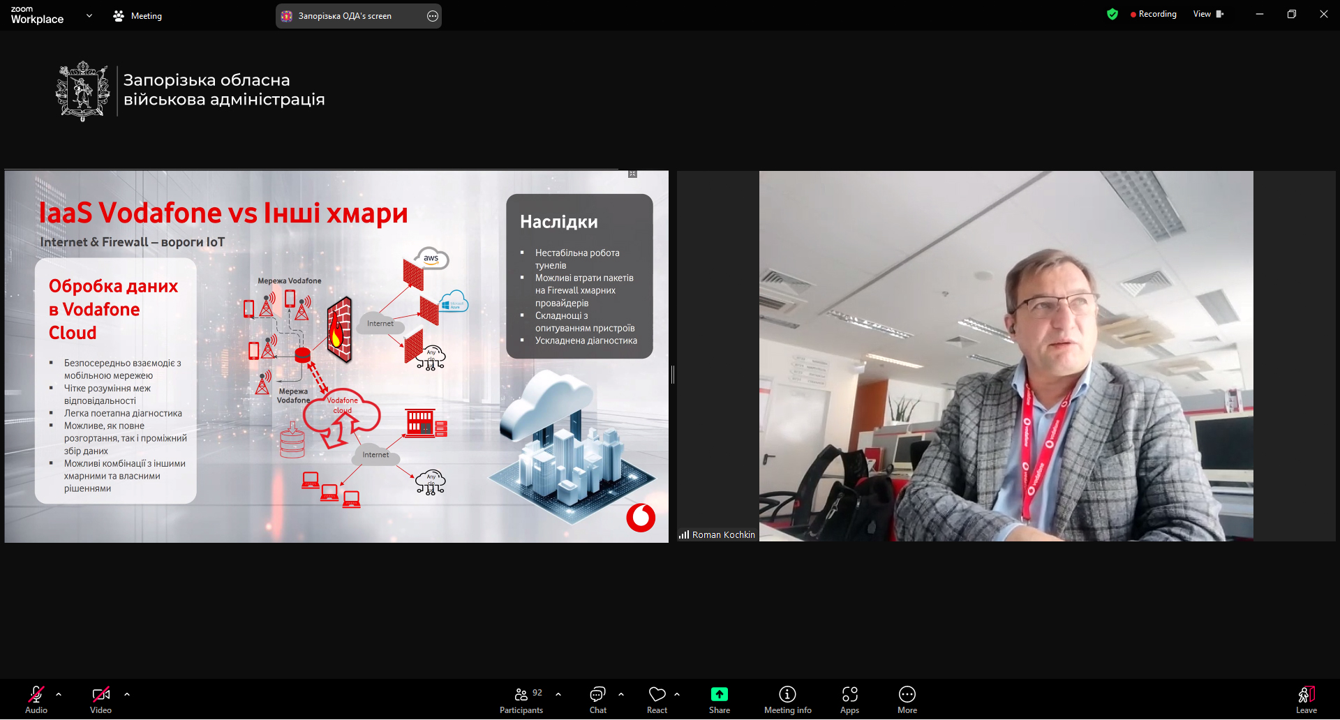Open the zoom Workplace dropdown chevron
The height and width of the screenshot is (720, 1340).
pos(89,15)
